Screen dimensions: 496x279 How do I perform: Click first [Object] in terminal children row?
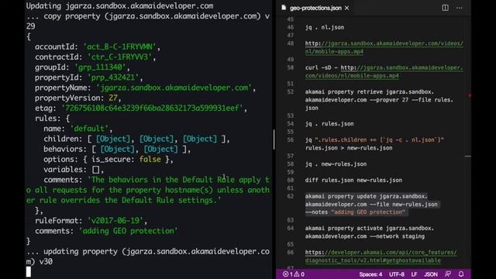[113, 139]
